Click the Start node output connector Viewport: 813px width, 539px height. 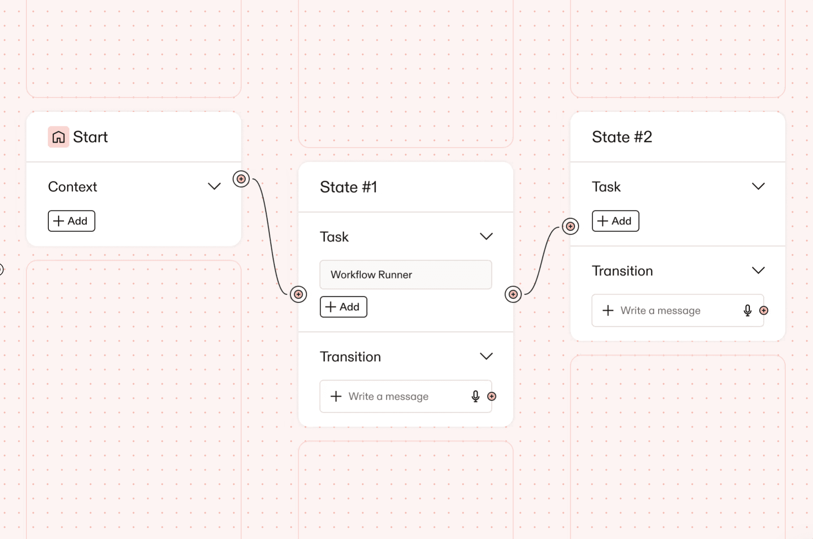pos(241,179)
